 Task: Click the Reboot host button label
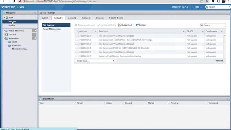click(127, 25)
